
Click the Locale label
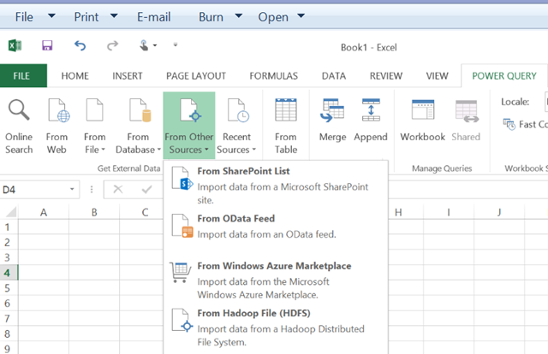pos(515,102)
